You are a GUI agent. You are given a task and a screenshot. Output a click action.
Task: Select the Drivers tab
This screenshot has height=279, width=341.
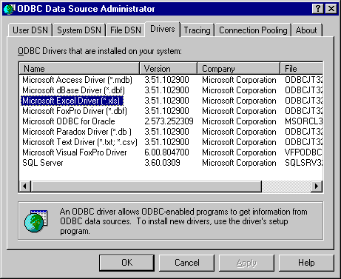point(163,29)
